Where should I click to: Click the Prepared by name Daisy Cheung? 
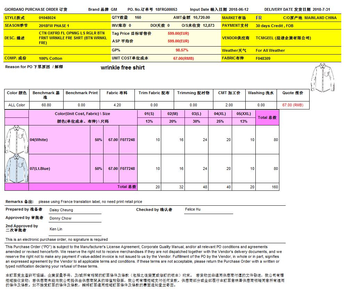coord(61,210)
